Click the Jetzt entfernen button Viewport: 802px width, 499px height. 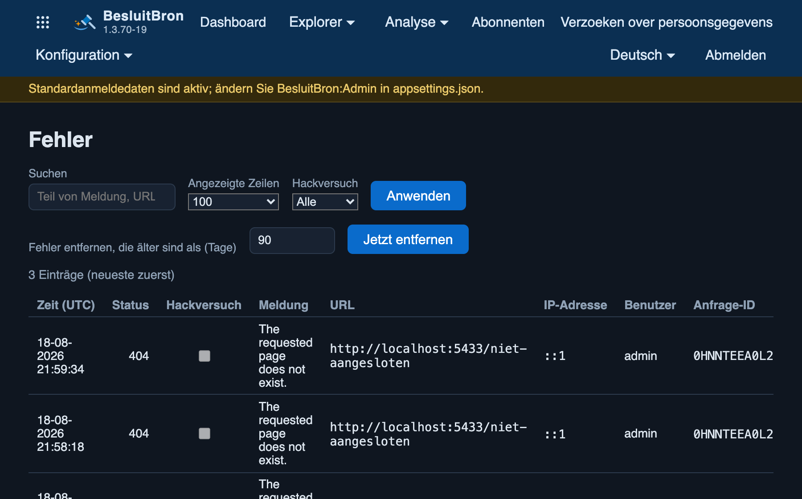coord(408,239)
